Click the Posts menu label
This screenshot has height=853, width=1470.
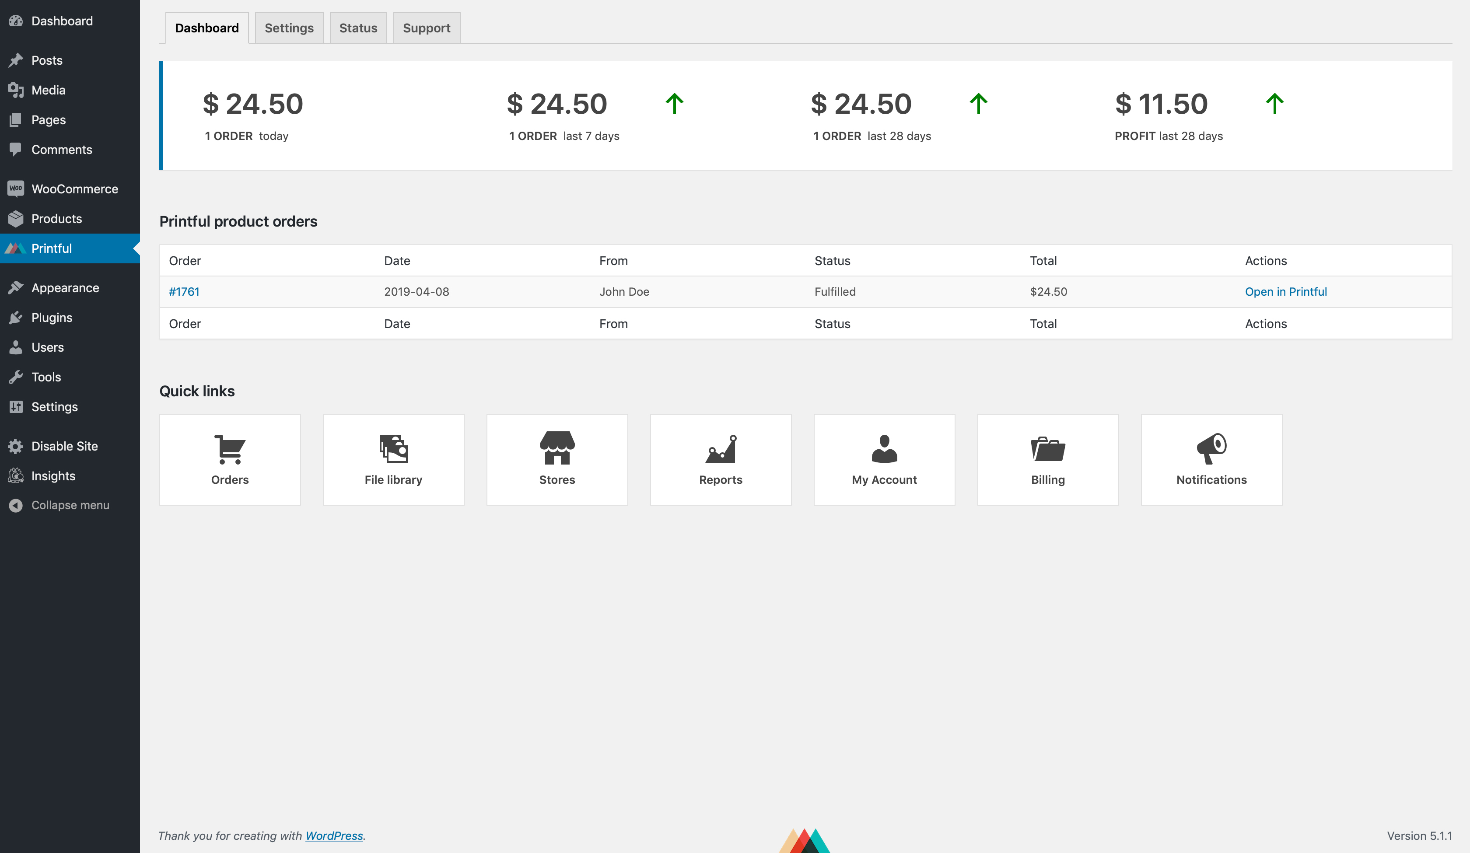click(47, 60)
